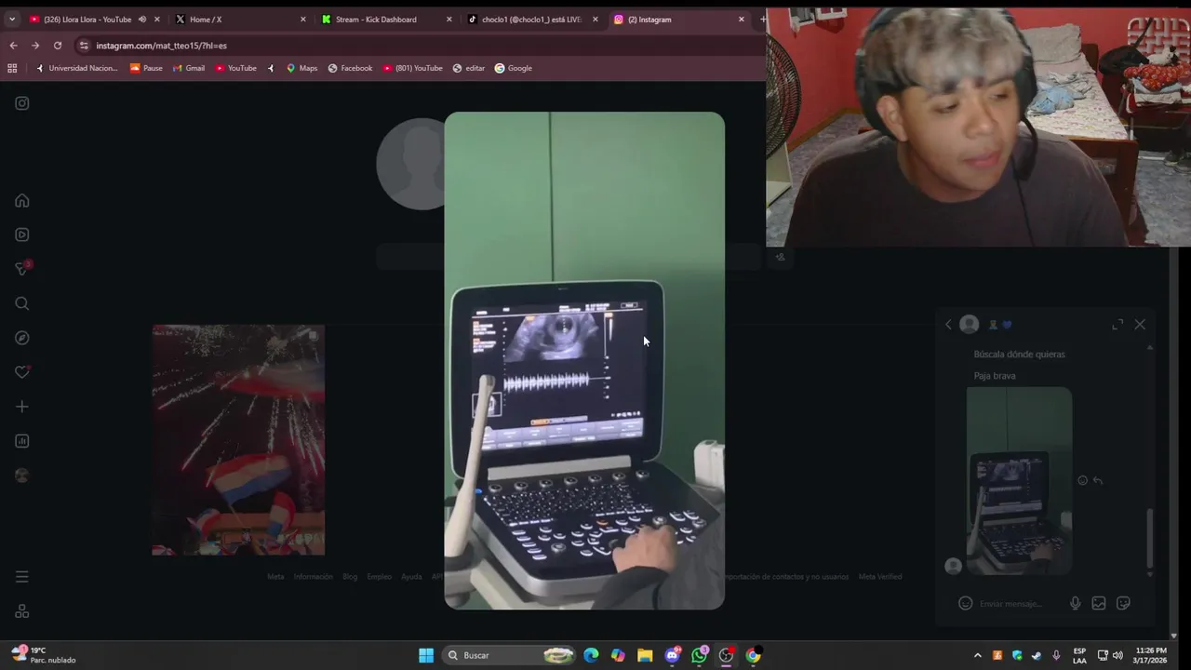The image size is (1191, 670).
Task: Open the More hamburger menu in sidebar
Action: click(22, 577)
